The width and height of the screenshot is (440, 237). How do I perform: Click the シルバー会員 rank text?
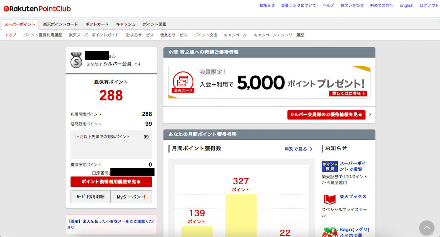[x=117, y=64]
